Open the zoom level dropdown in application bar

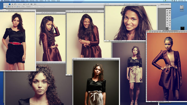[20, 4]
